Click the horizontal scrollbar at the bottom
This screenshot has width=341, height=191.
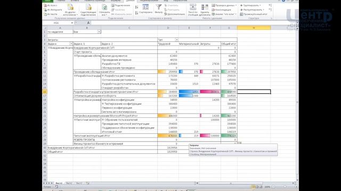[231, 183]
